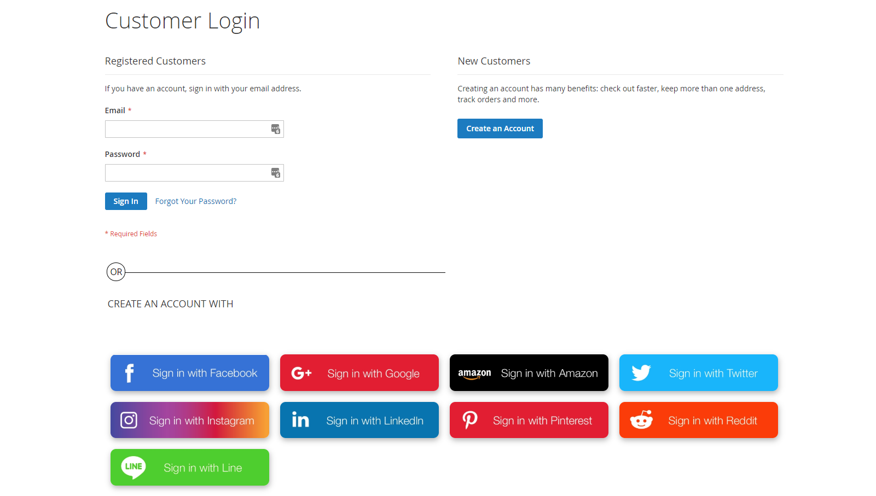Click password manager icon in Email field
876x496 pixels.
click(x=276, y=129)
